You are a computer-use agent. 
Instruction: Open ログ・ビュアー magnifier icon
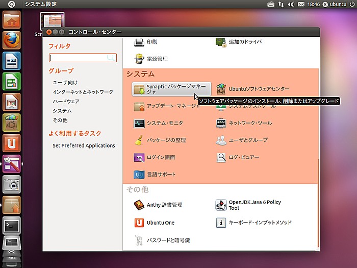pos(221,157)
